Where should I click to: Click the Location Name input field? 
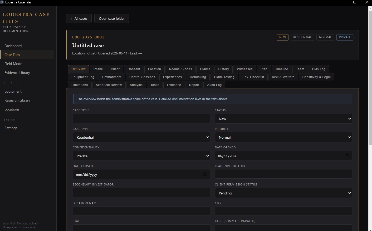141,211
